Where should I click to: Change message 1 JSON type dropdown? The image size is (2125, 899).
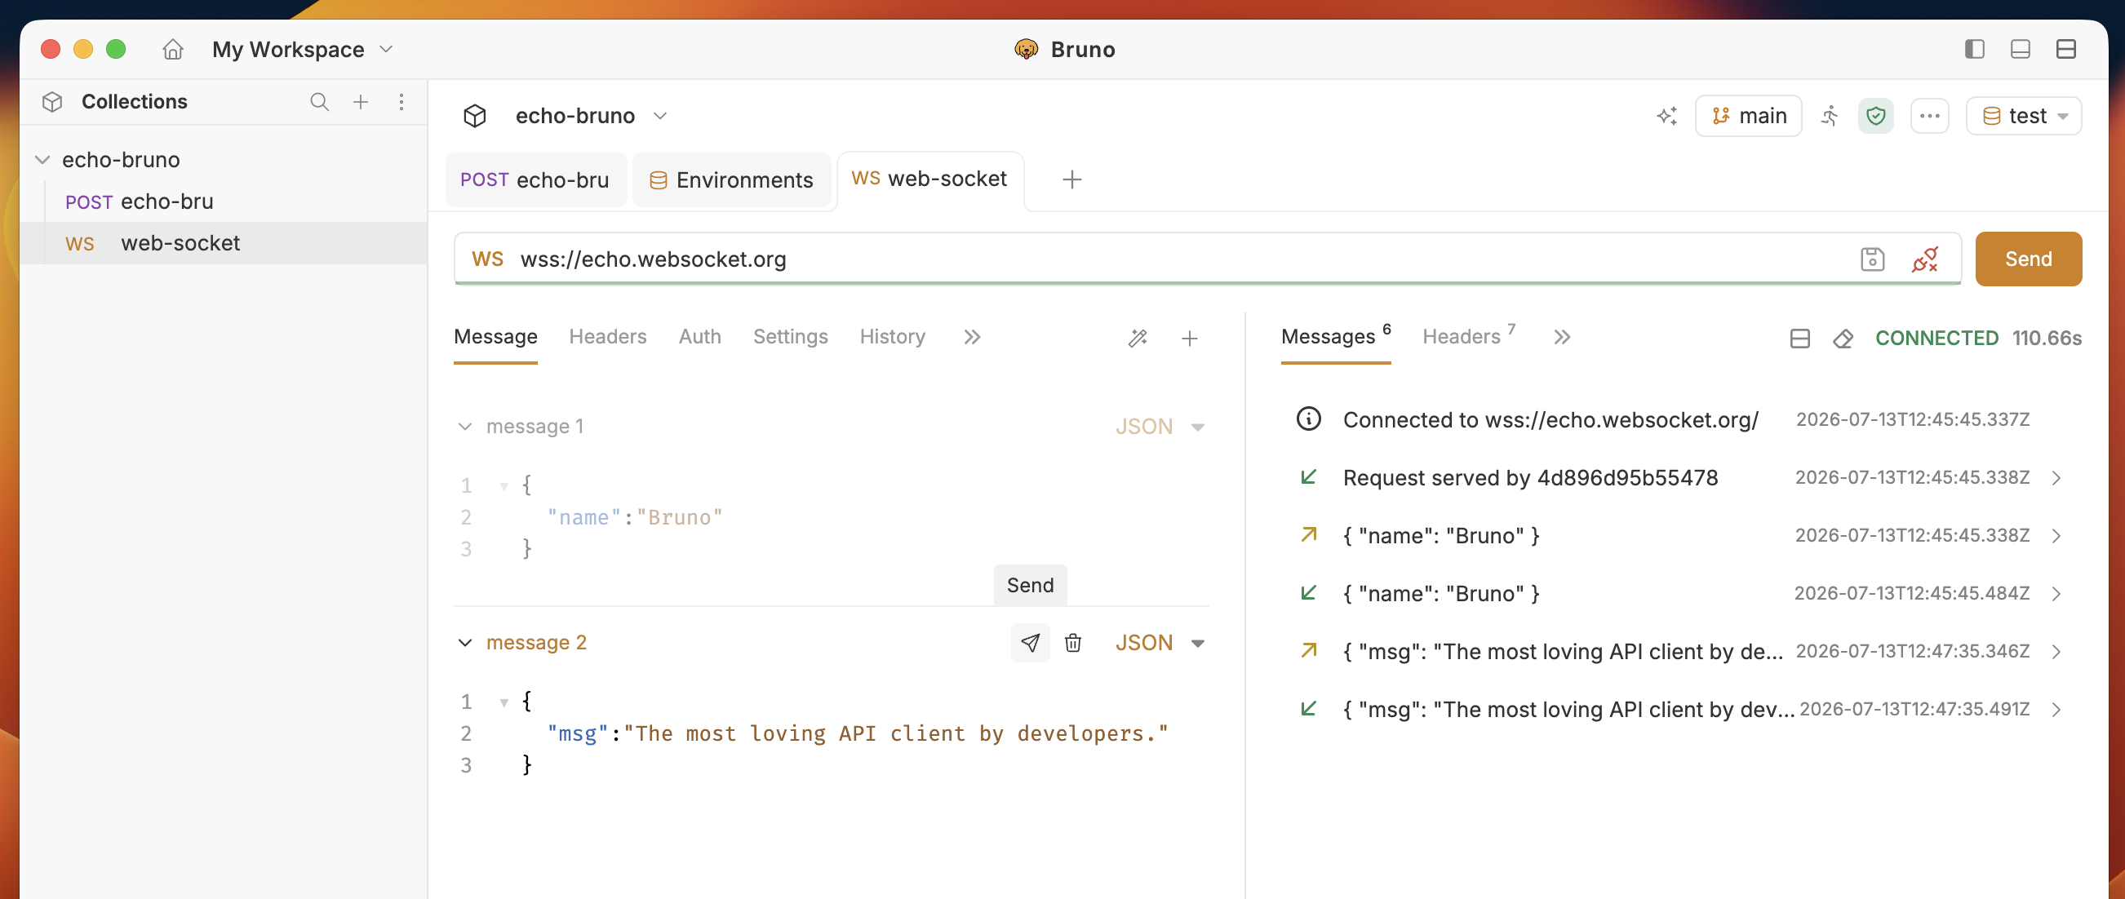tap(1160, 427)
